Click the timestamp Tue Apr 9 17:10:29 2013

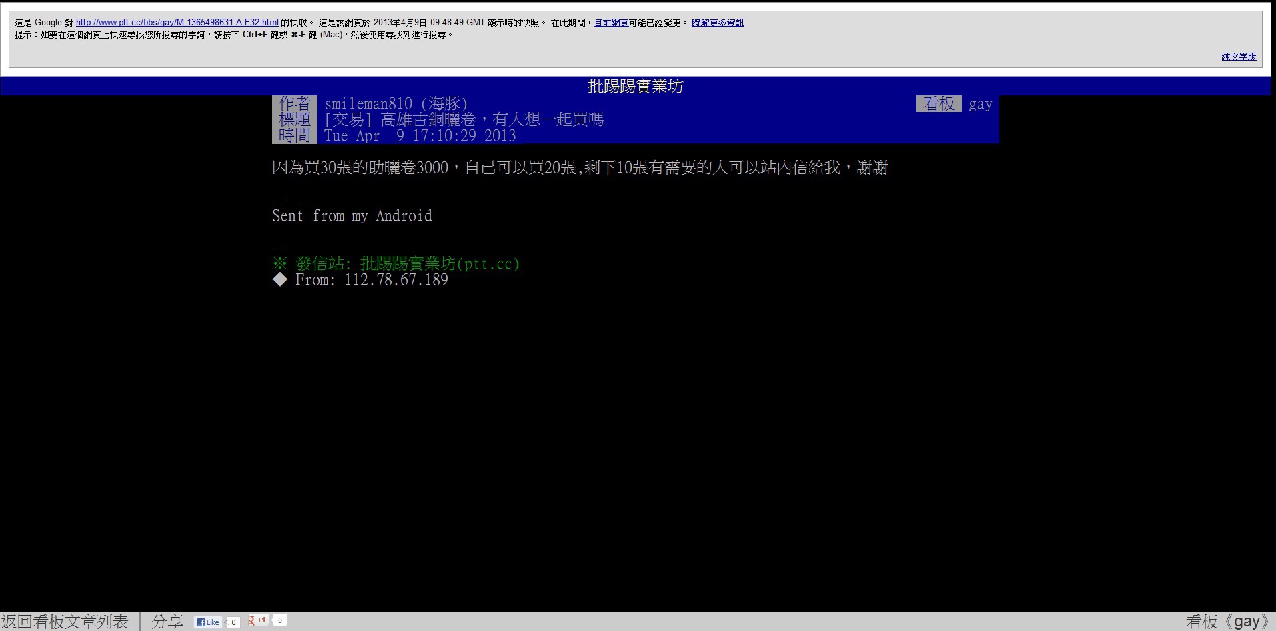coord(420,135)
